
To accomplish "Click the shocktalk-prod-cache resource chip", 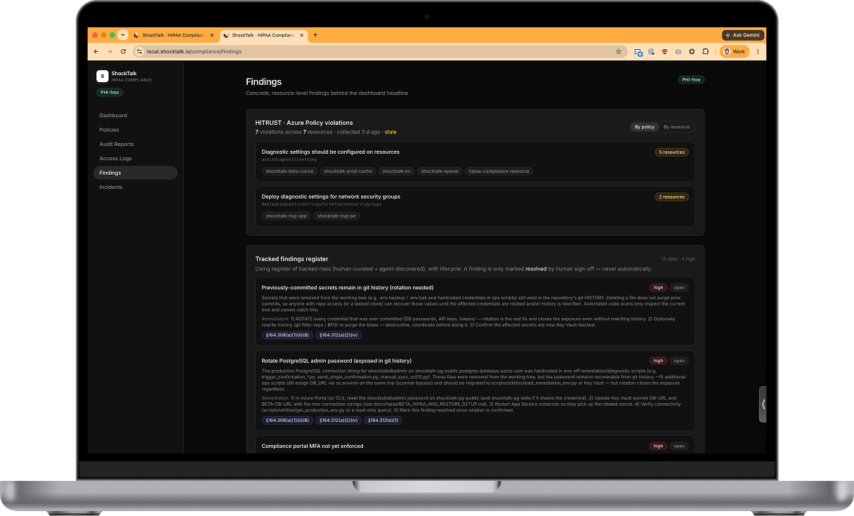I will [x=348, y=171].
